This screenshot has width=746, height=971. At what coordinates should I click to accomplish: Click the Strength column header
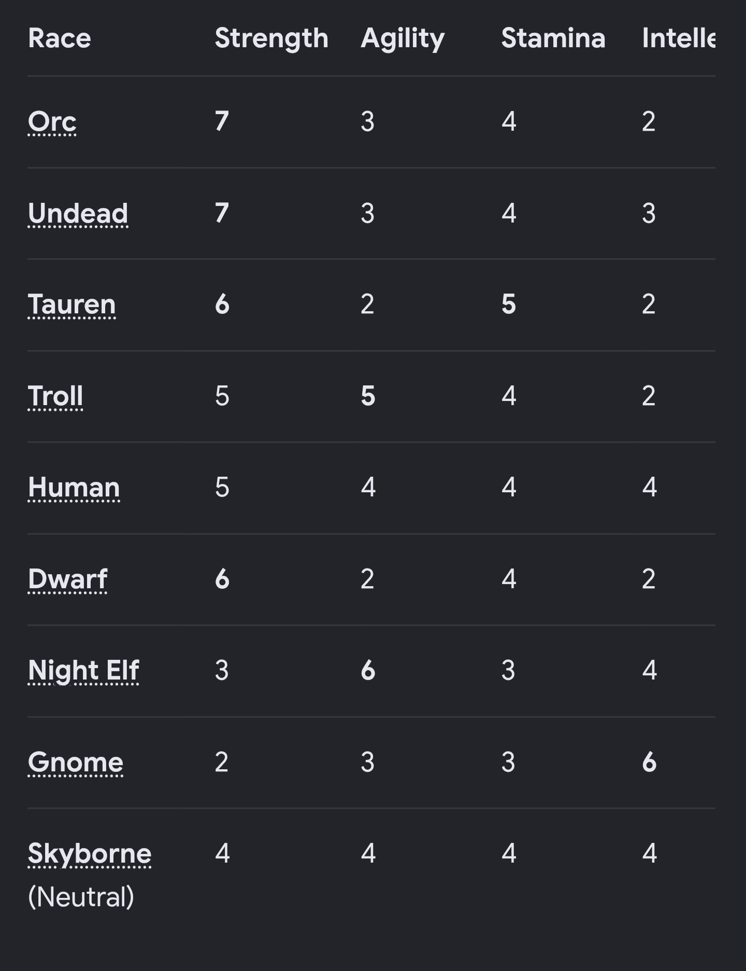tap(271, 38)
